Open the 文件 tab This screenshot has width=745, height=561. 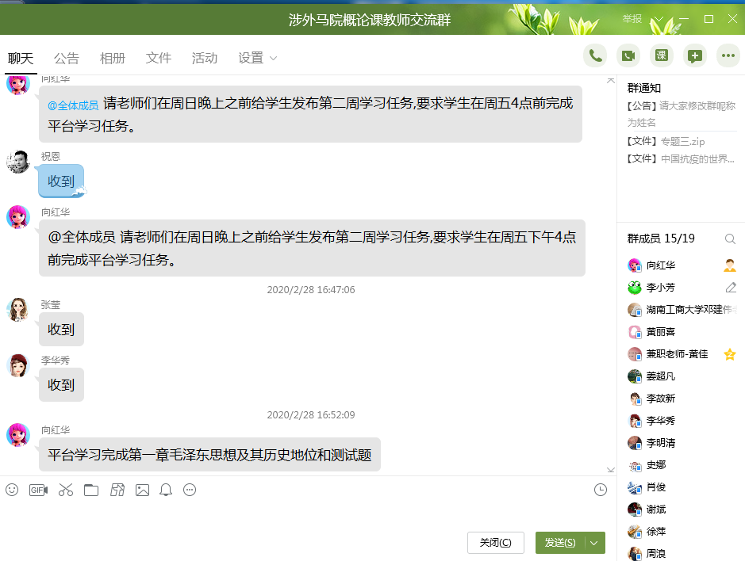coord(159,58)
